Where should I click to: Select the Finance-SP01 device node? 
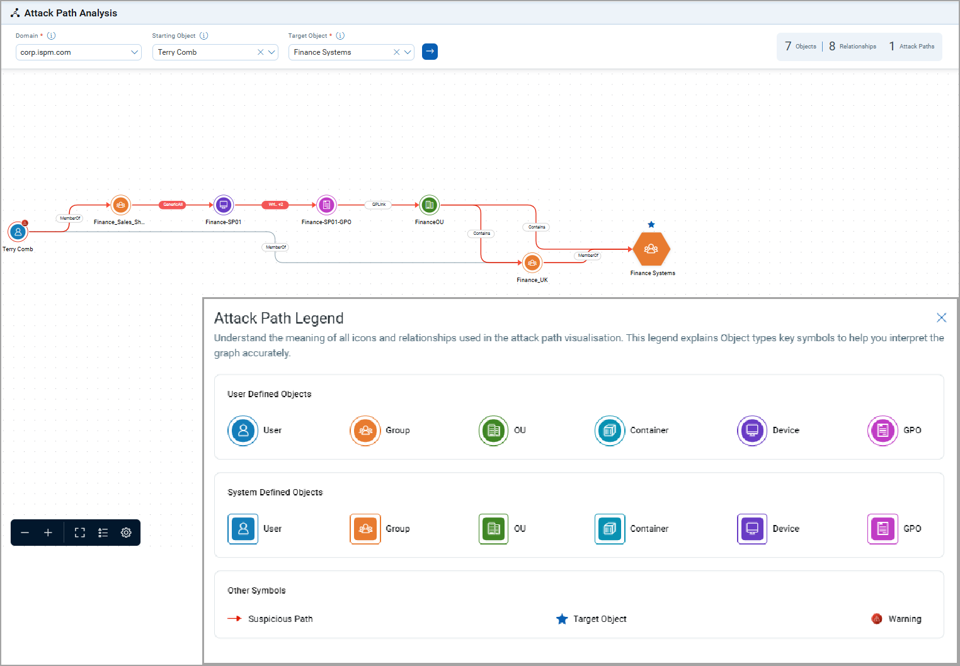click(x=223, y=205)
